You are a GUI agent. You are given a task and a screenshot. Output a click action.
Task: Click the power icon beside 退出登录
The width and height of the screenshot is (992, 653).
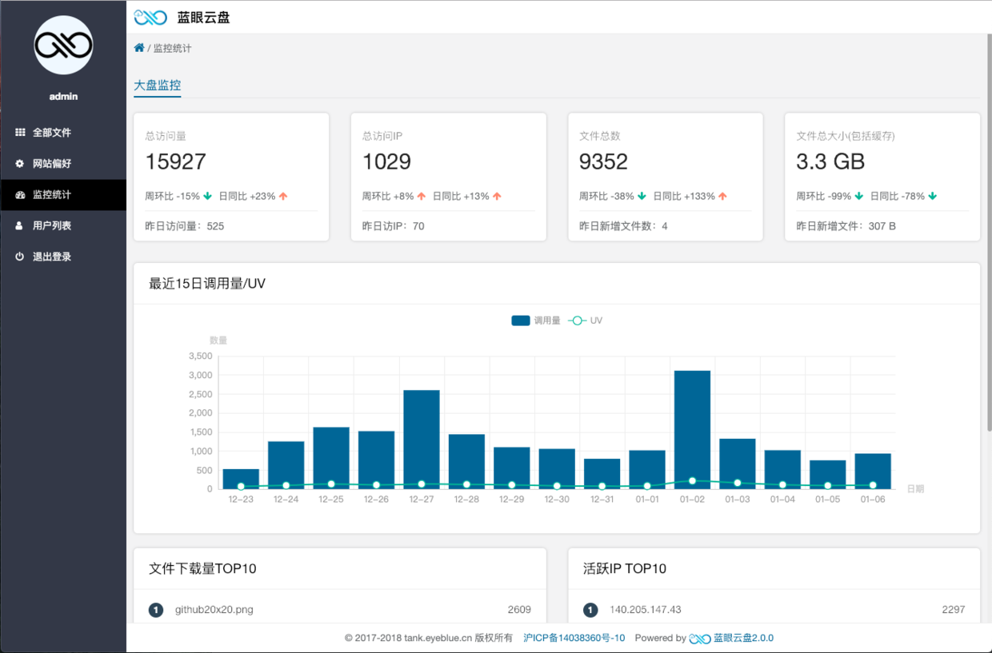pos(20,257)
